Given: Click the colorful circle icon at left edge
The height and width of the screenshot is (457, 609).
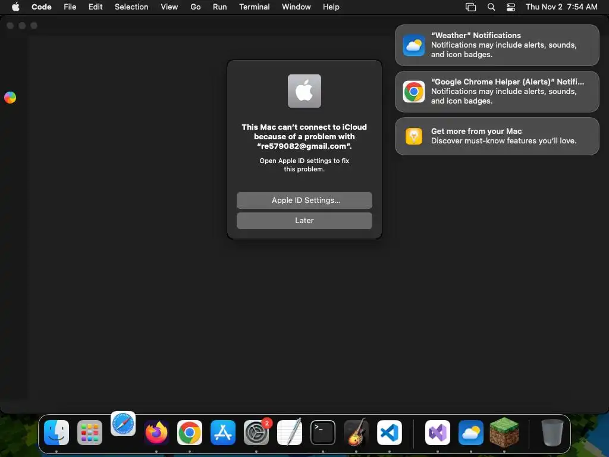Looking at the screenshot, I should coord(10,98).
